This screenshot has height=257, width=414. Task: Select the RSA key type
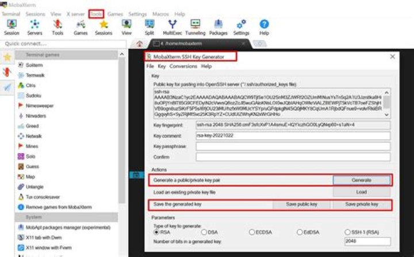156,232
